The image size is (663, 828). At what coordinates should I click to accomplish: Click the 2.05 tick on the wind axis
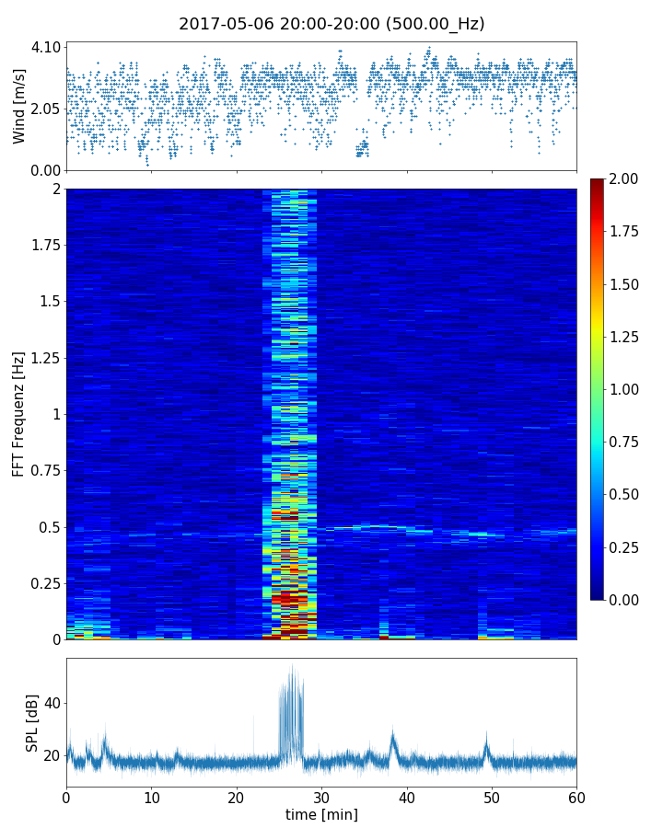(x=45, y=109)
